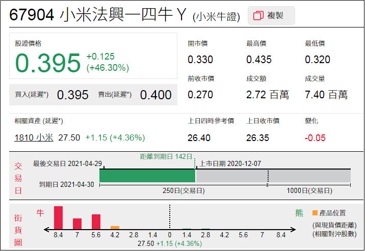Click the orange 產品位置 legend swatch
Image resolution: width=365 pixels, height=251 pixels.
coord(315,213)
